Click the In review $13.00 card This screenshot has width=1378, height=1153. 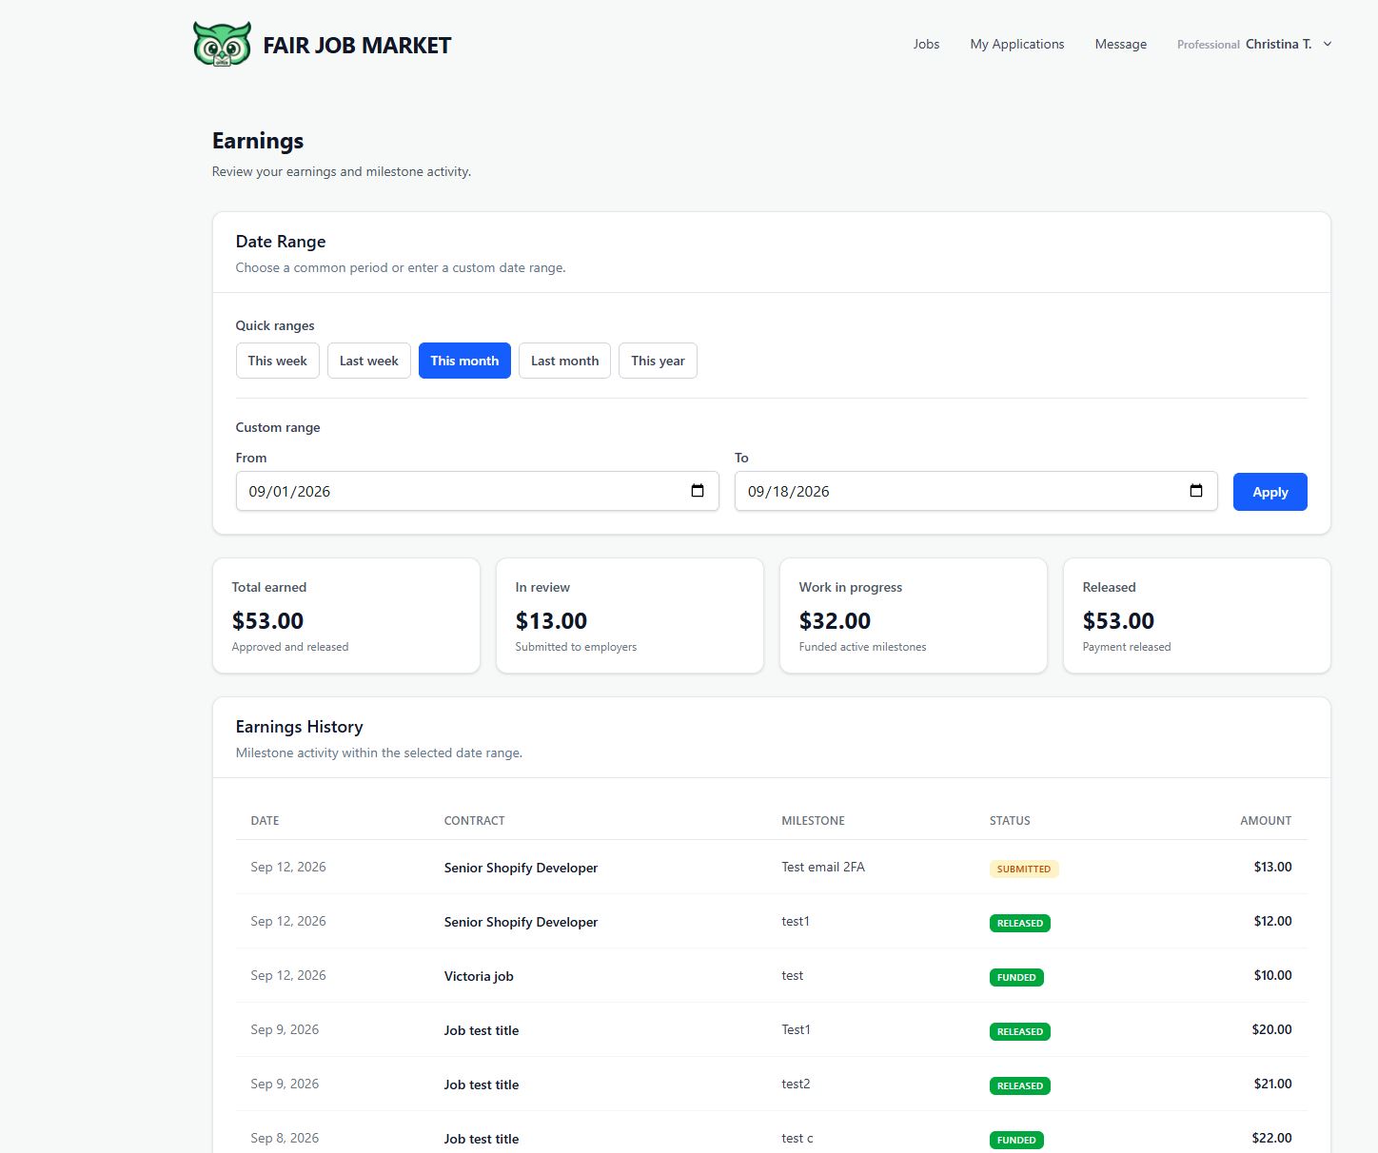point(630,616)
